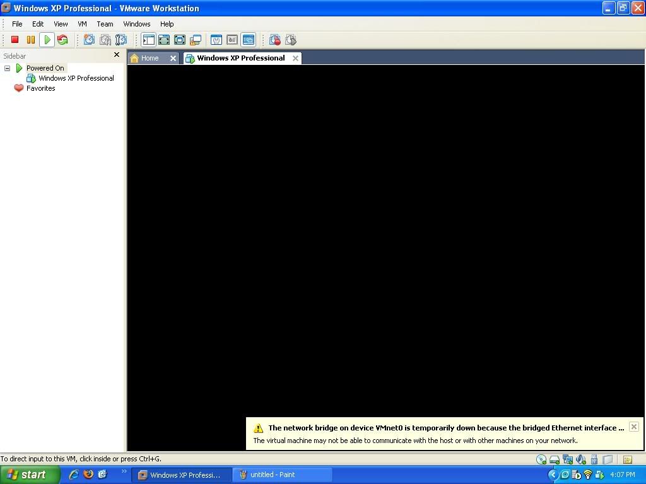Click the USB device status icon
646x484 pixels.
click(594, 459)
